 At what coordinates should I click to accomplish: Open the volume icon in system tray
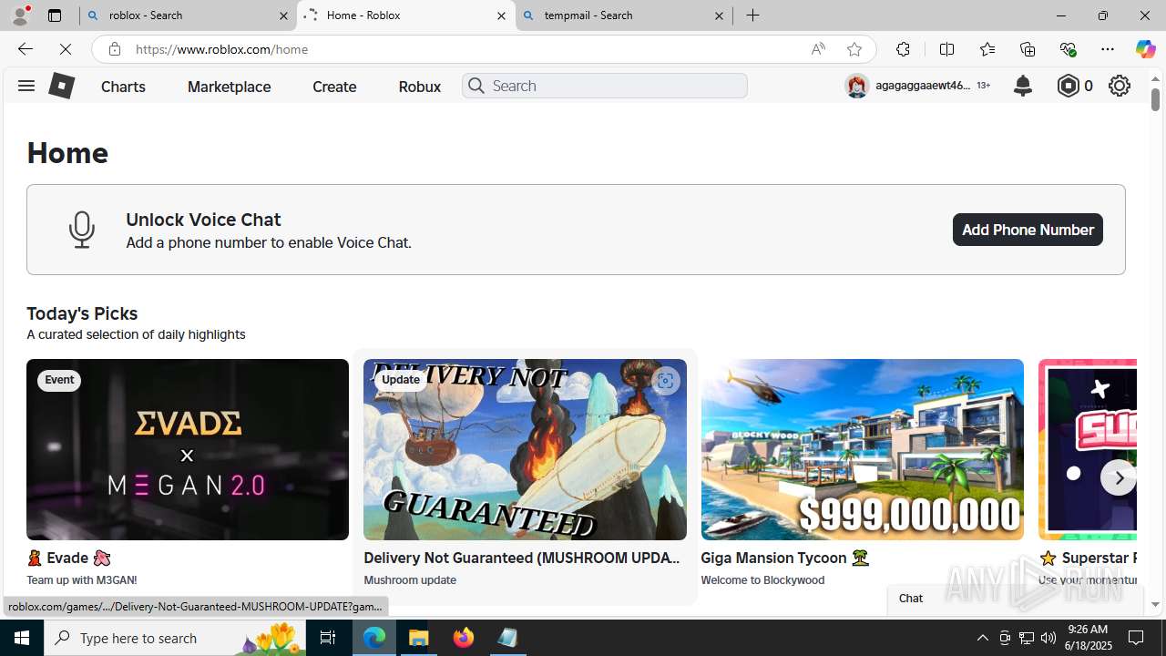1048,638
